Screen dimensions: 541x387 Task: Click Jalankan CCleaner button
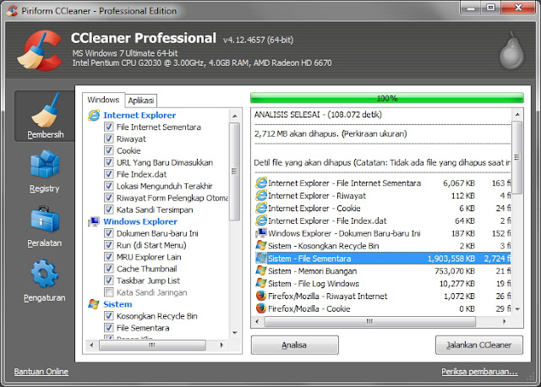pos(479,345)
